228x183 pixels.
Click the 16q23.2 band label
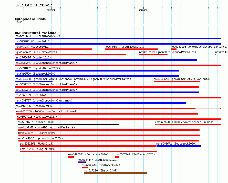[x=21, y=22]
